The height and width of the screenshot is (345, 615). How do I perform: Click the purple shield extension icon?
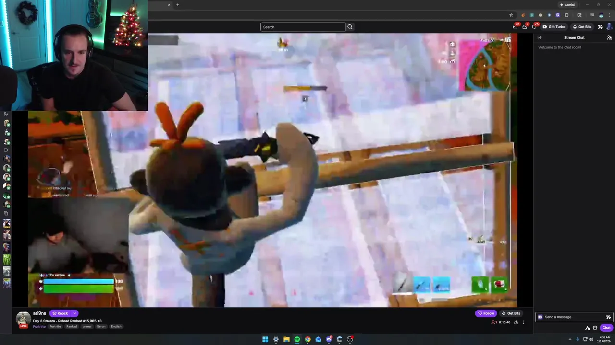tap(558, 15)
